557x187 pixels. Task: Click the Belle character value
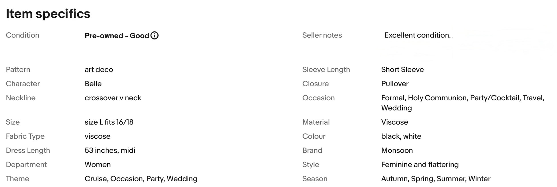[93, 84]
